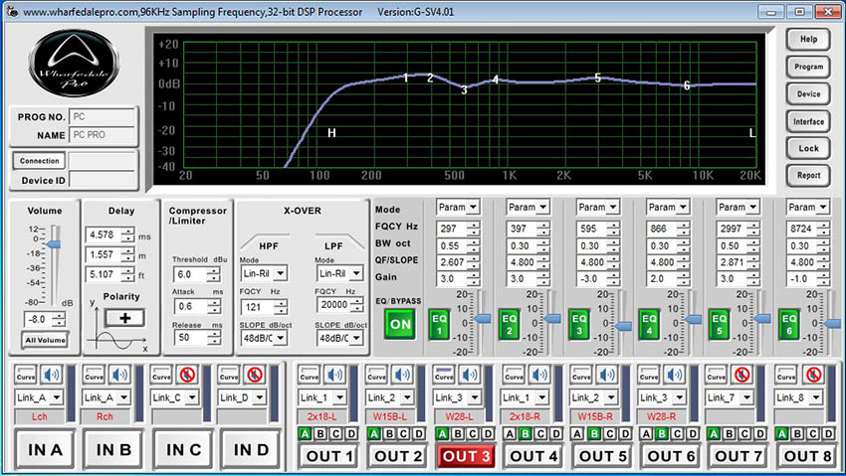
Task: Toggle the EQ/BYPASS ON switch
Action: [x=400, y=324]
